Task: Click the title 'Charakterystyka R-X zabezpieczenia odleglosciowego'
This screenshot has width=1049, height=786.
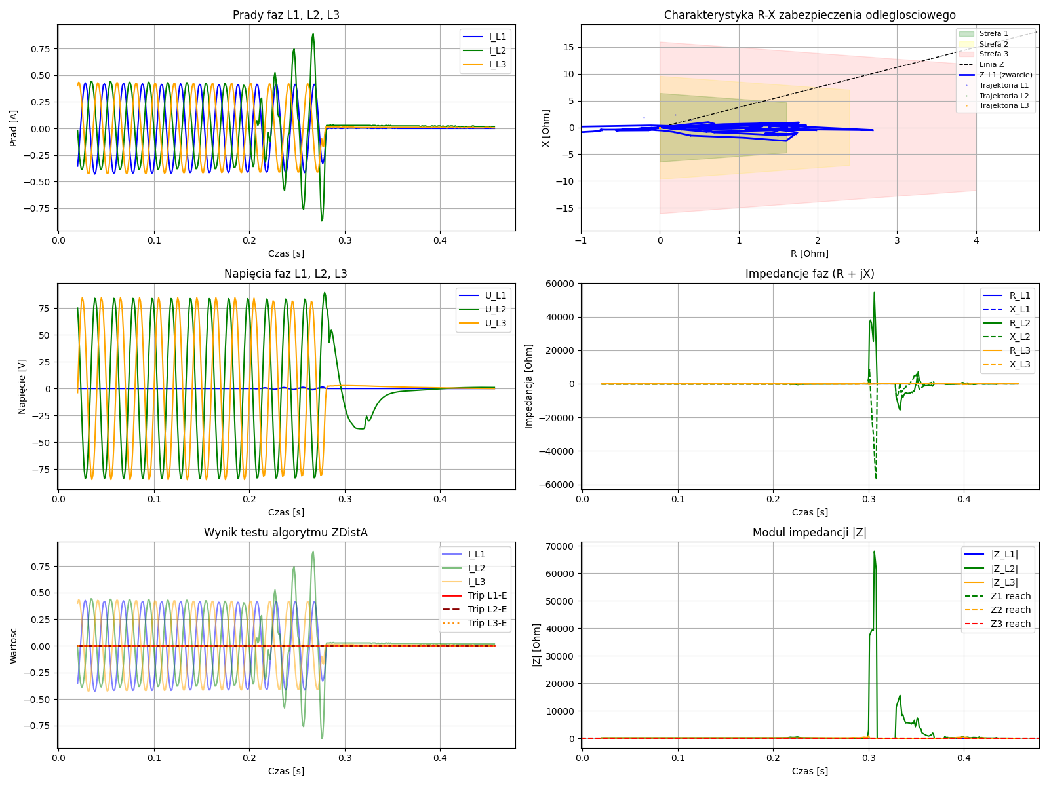Action: tap(810, 15)
